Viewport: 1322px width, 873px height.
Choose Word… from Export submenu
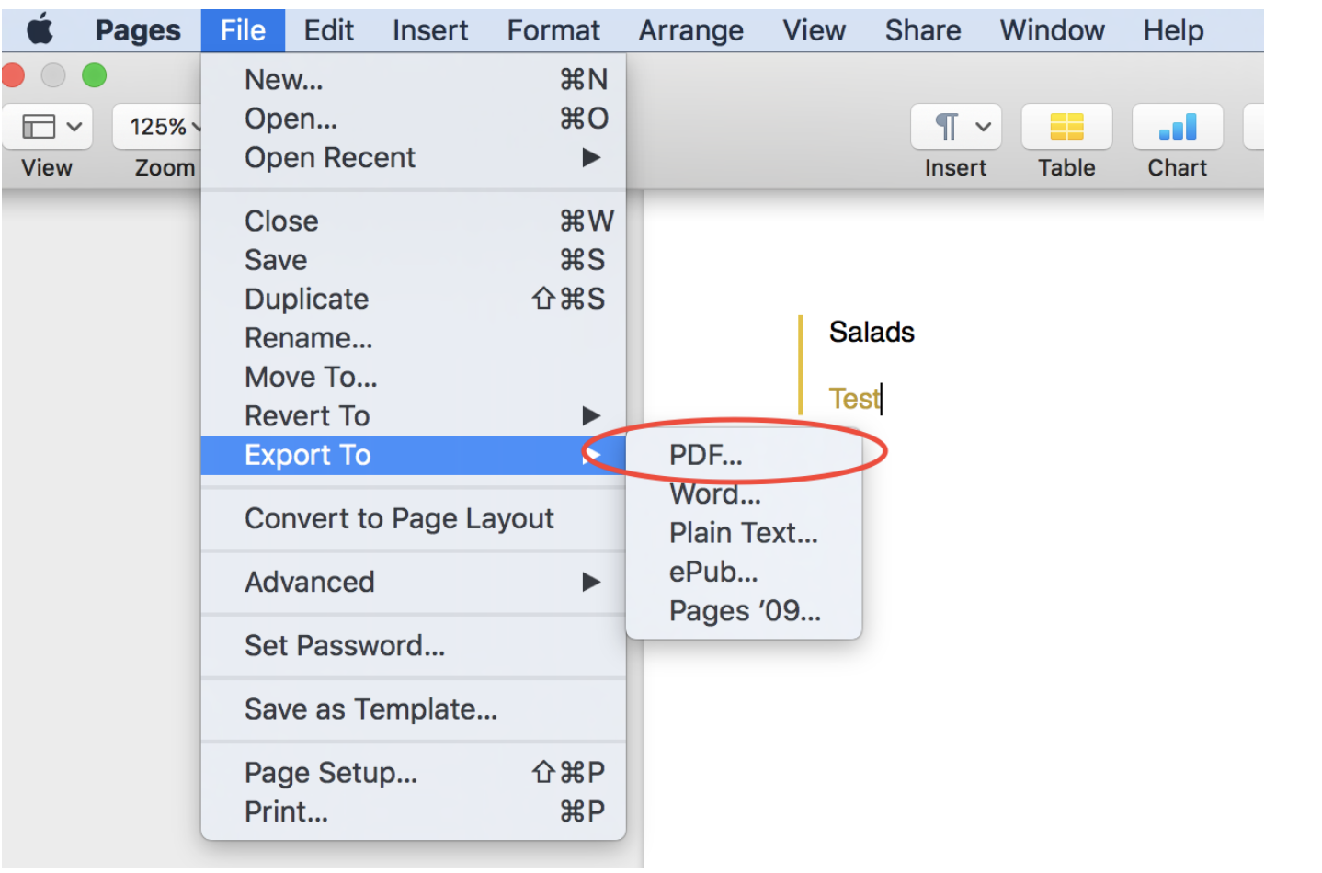[x=744, y=493]
